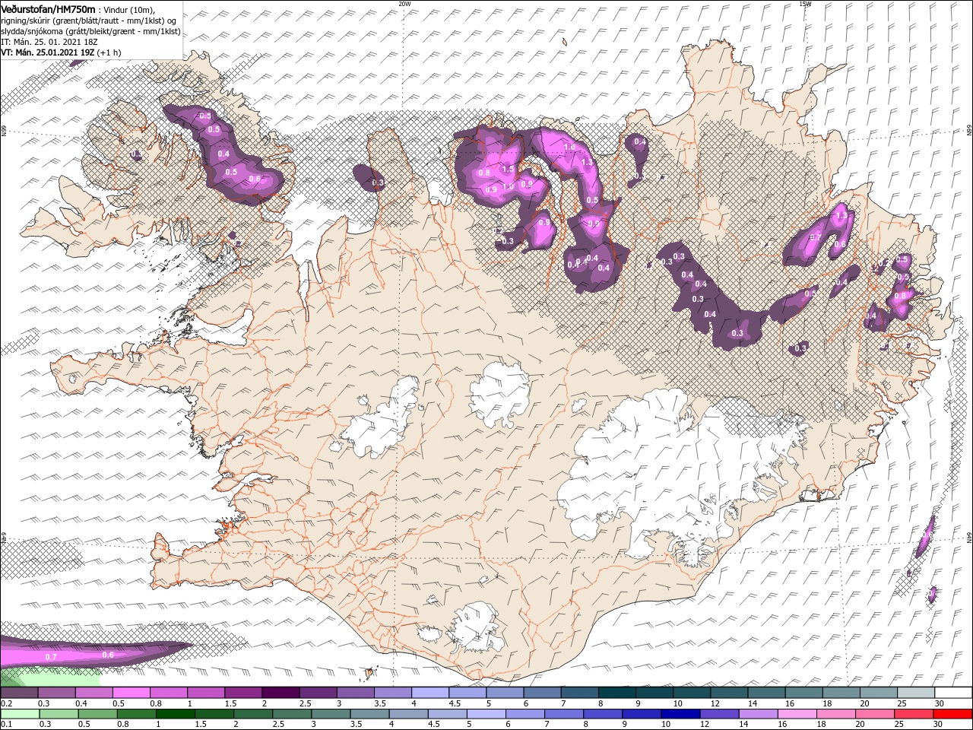This screenshot has height=730, width=973.
Task: Pick the bright red lower swatch labeled 30
Action: [952, 714]
